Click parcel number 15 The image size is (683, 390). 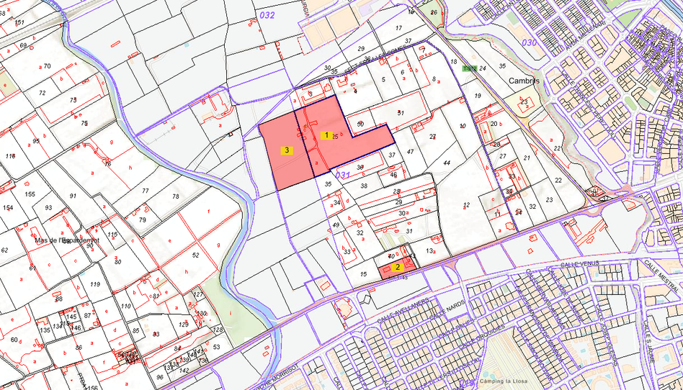pos(364,274)
